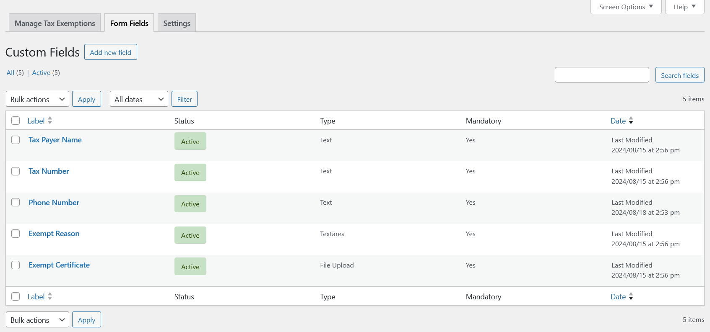The image size is (710, 332).
Task: Expand the Screen Options panel
Action: coord(626,7)
